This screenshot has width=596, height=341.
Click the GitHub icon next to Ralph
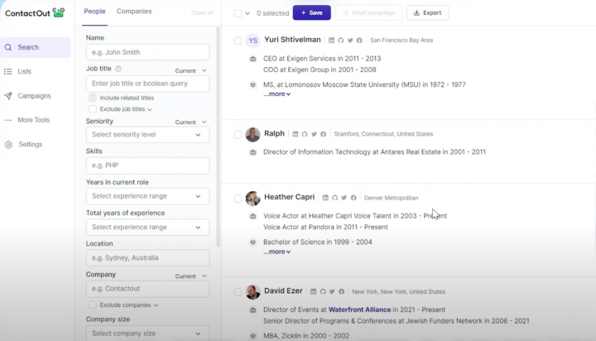click(305, 134)
